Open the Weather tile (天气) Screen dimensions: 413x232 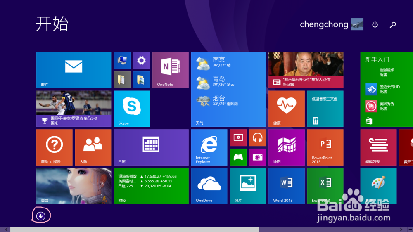tap(228, 90)
